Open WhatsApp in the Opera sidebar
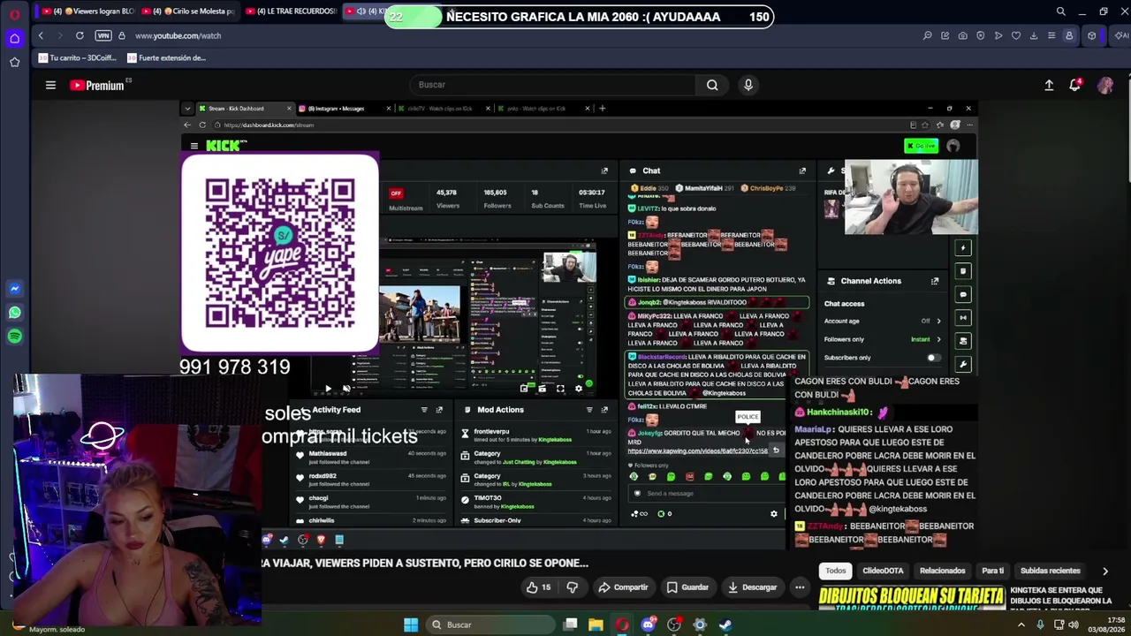Viewport: 1131px width, 636px height. click(14, 313)
